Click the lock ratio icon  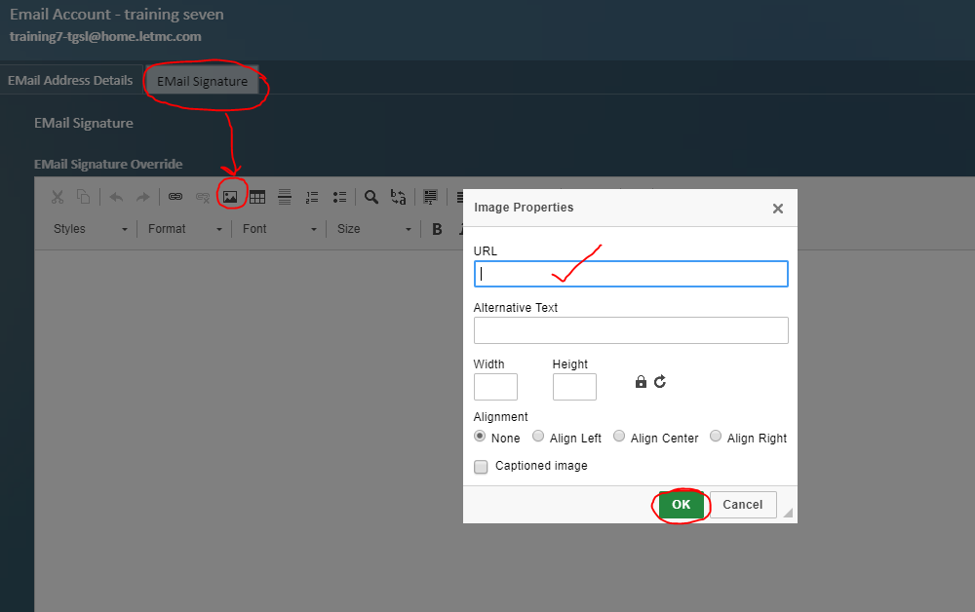pos(641,382)
